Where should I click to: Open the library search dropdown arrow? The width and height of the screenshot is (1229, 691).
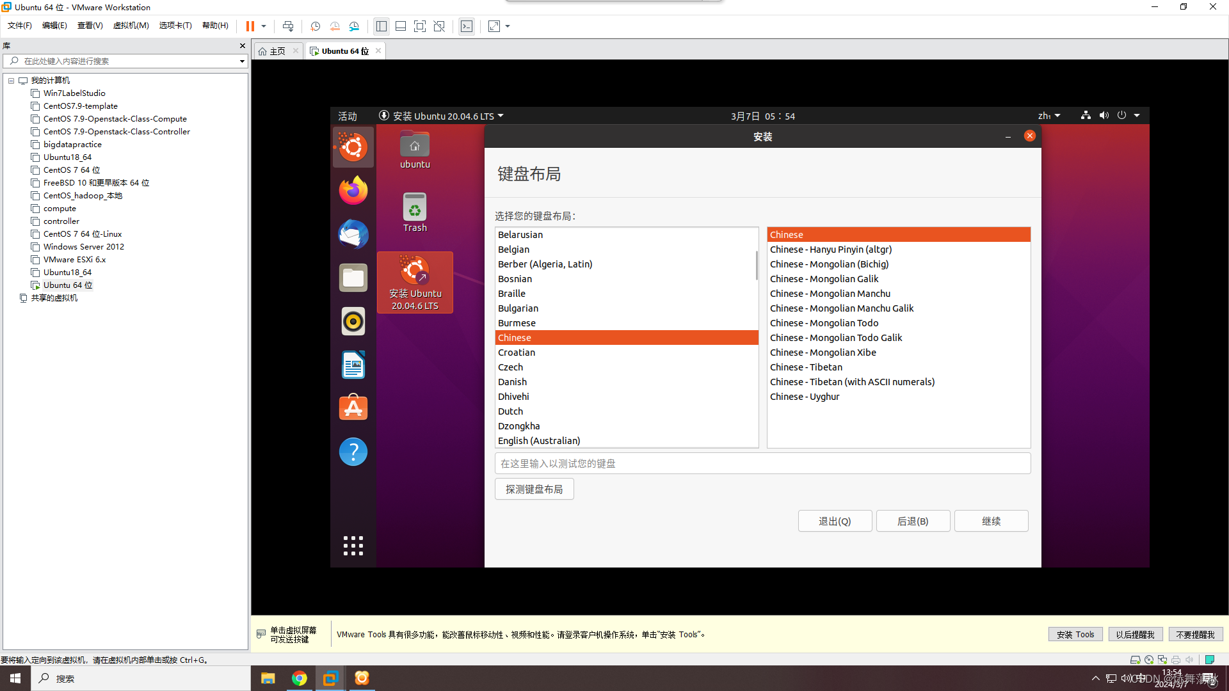(x=242, y=61)
